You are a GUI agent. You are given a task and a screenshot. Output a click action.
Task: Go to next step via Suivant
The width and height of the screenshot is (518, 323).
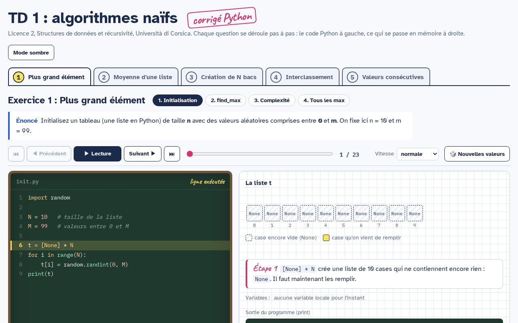point(142,154)
